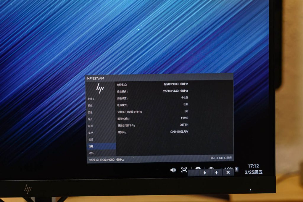Image resolution: width=303 pixels, height=202 pixels.
Task: Open the 电源 power menu entry
Action: tap(91, 126)
